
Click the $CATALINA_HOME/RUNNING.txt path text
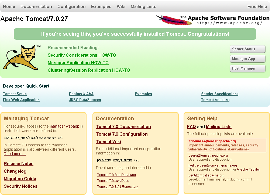[x=118, y=160]
